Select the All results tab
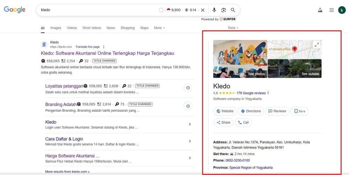 pyautogui.click(x=43, y=28)
